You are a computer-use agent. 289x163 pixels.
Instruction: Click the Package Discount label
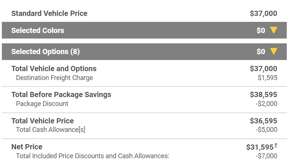42,104
